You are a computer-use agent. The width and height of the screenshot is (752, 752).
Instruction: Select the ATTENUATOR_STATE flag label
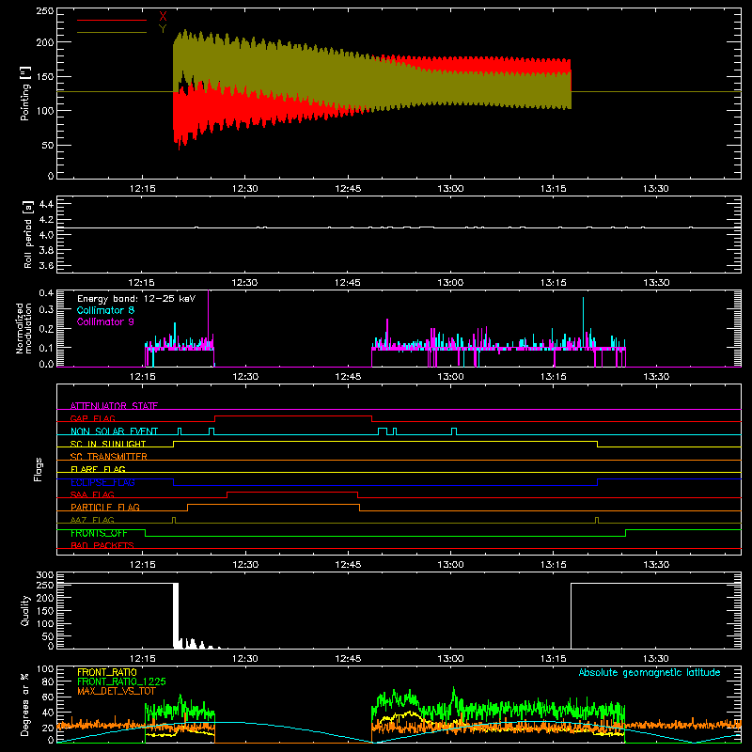coord(114,406)
